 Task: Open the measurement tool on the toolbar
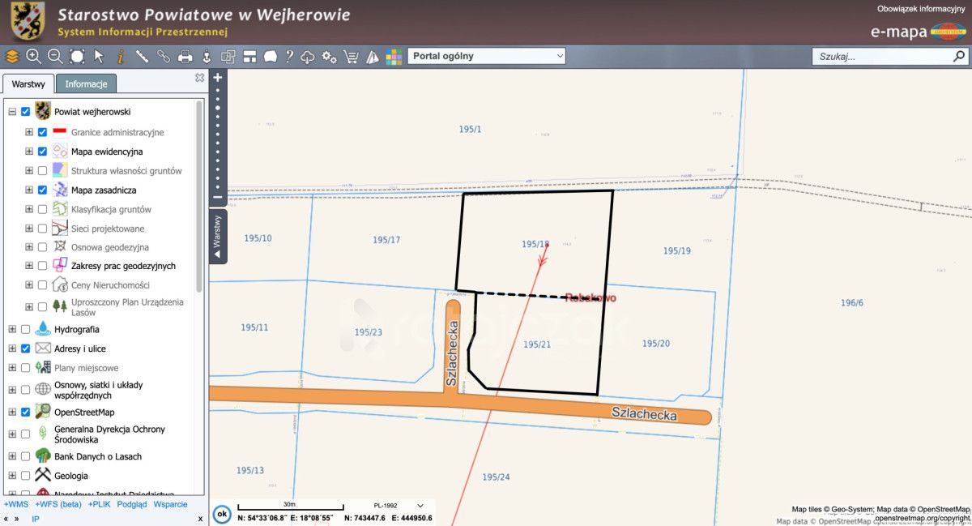142,57
